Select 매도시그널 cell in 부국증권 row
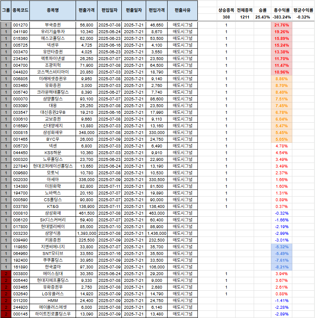 point(182,25)
